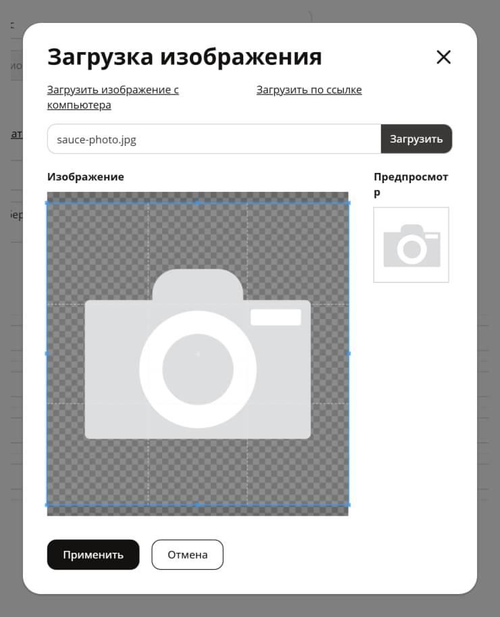The width and height of the screenshot is (500, 617).
Task: Grab the top-left crop corner handle
Action: tap(47, 203)
